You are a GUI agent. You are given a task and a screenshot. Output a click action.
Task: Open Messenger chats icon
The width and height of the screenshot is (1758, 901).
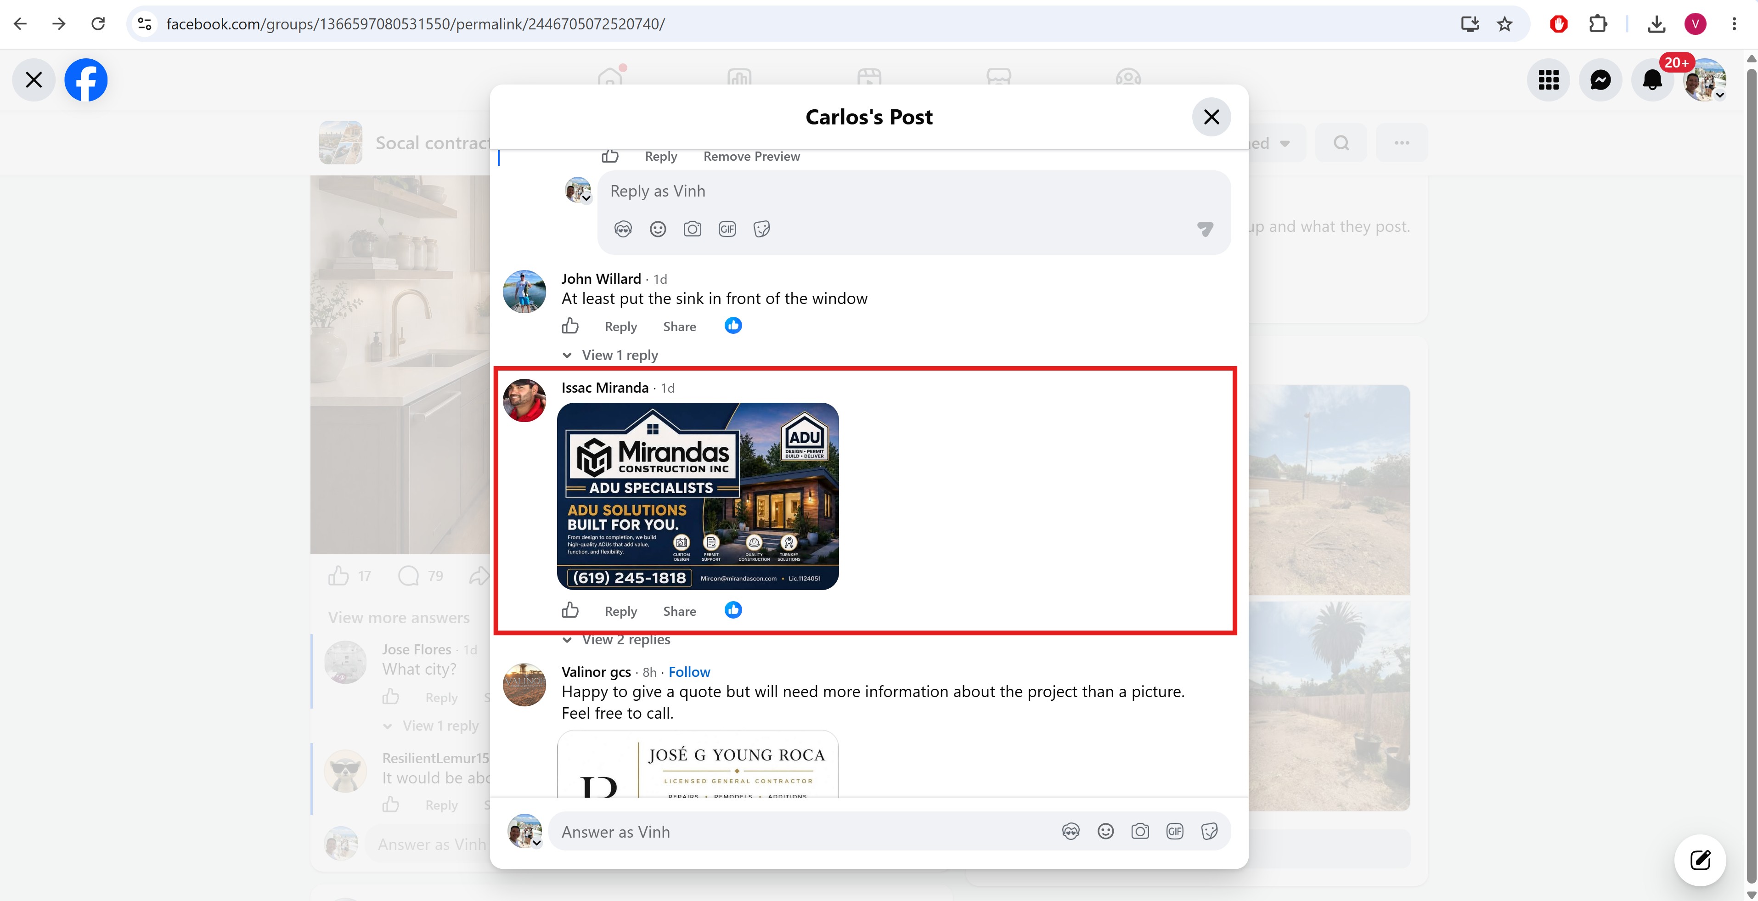coord(1600,80)
